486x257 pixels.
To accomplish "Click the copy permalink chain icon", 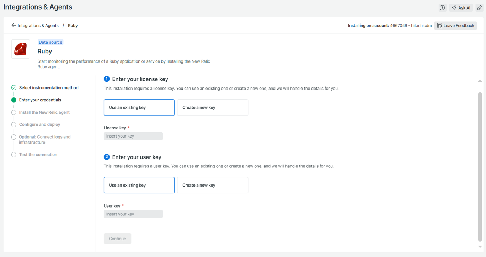I will coord(479,8).
